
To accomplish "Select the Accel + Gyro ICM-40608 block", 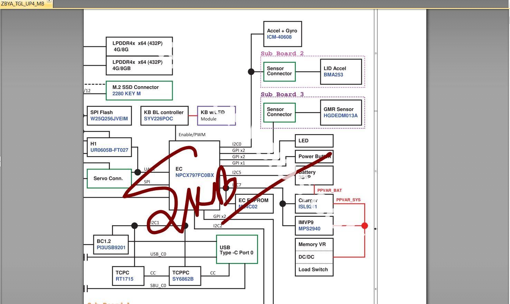I will [282, 34].
